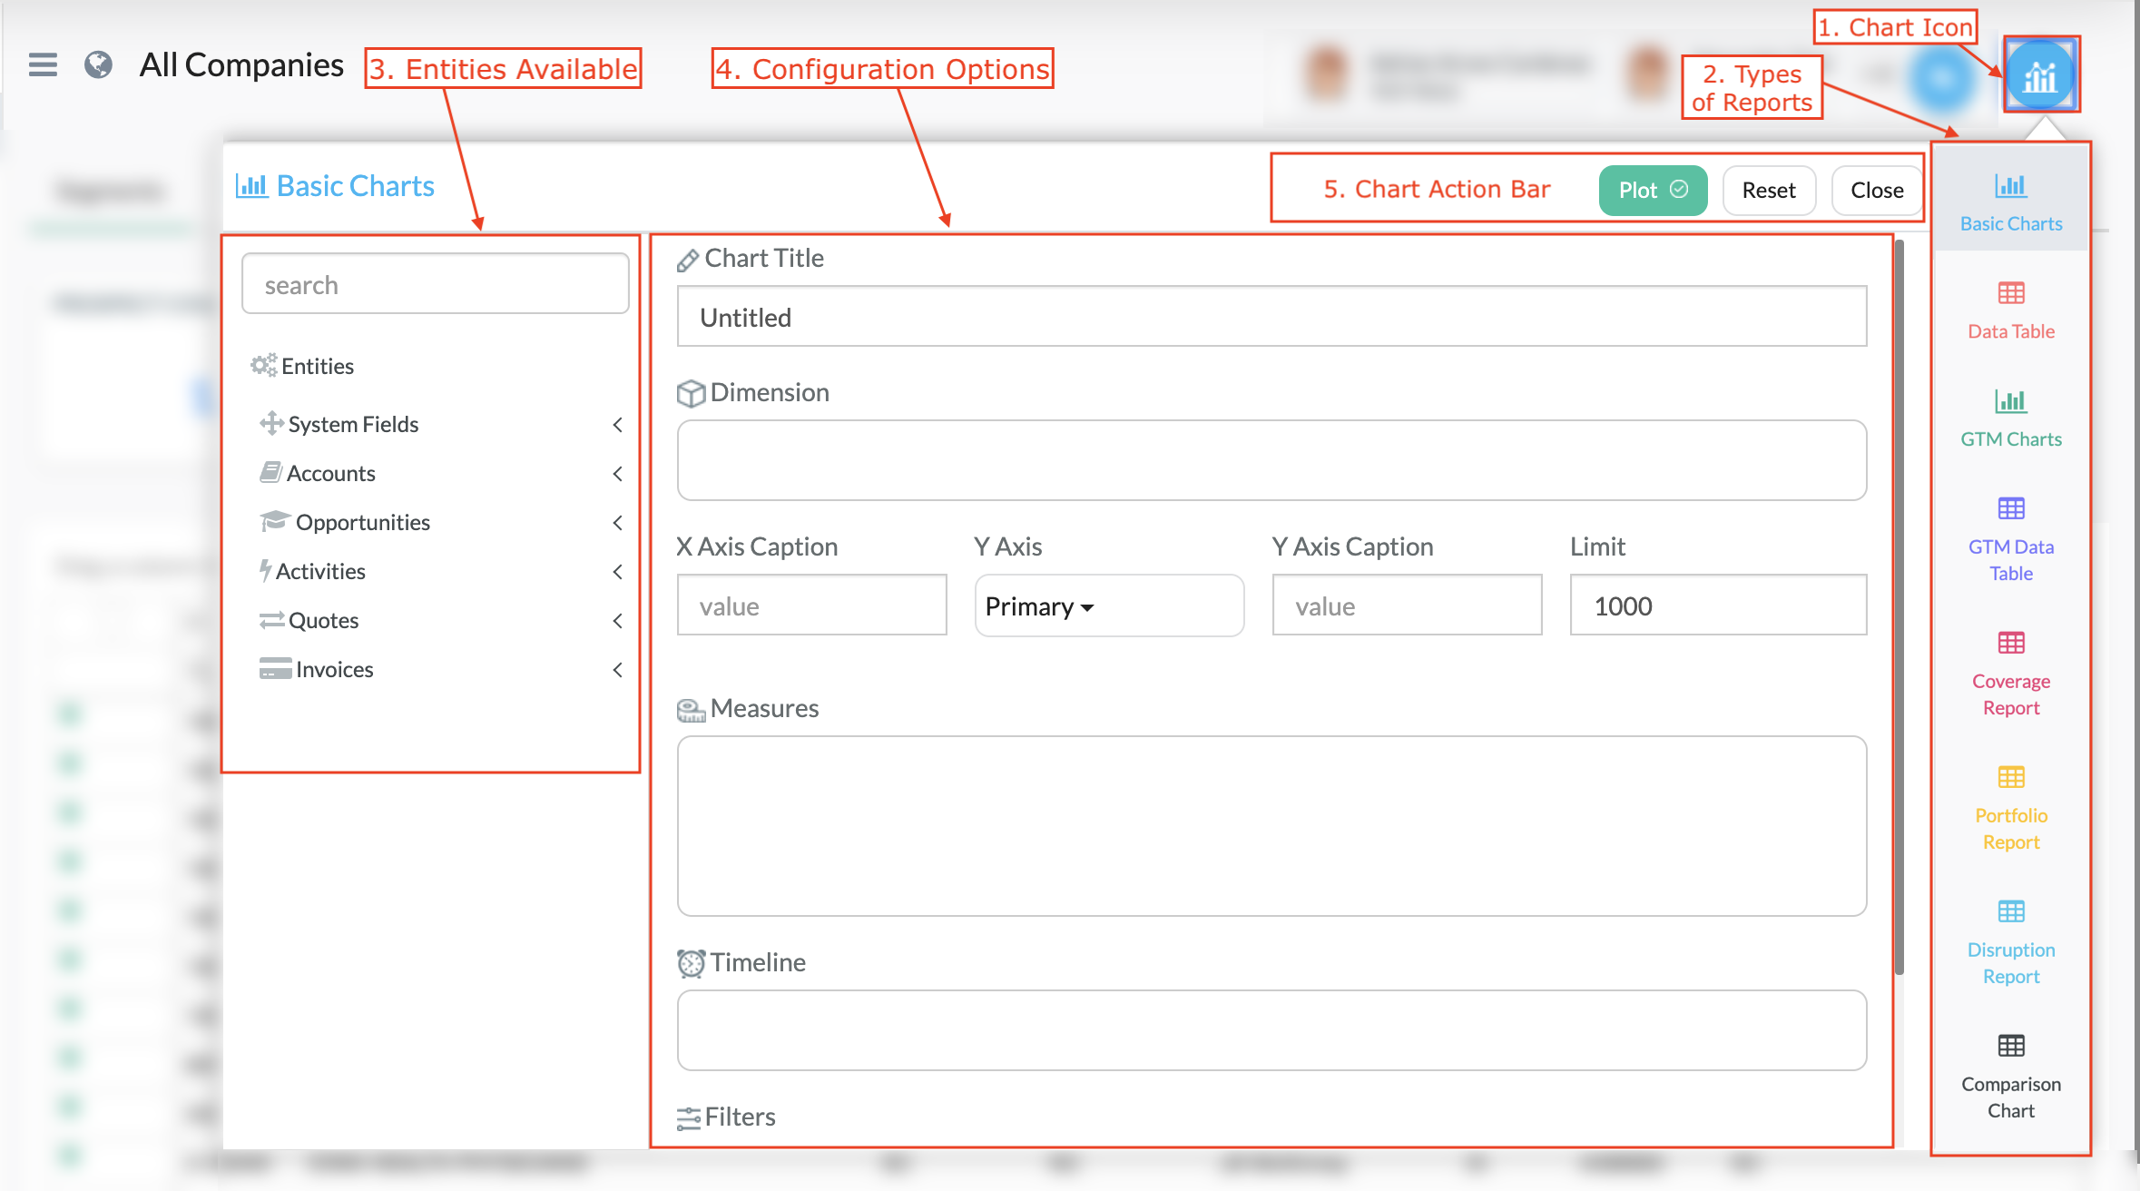Select GTM Charts report type

pyautogui.click(x=2010, y=418)
